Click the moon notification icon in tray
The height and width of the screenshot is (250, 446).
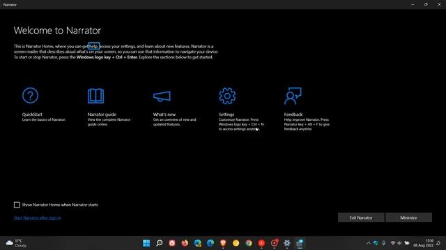438,243
